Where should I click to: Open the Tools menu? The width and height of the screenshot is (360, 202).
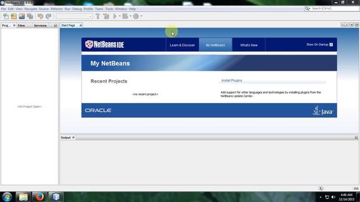coord(109,9)
